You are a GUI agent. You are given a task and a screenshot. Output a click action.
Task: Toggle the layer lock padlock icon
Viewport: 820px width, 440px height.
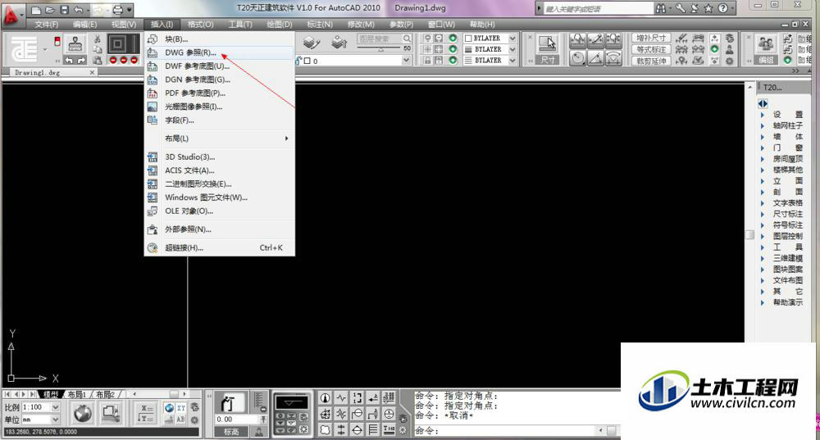tap(428, 60)
